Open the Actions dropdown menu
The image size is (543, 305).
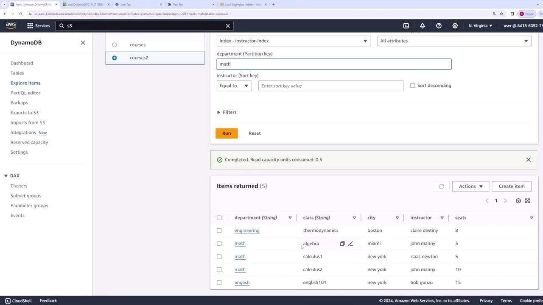click(470, 186)
